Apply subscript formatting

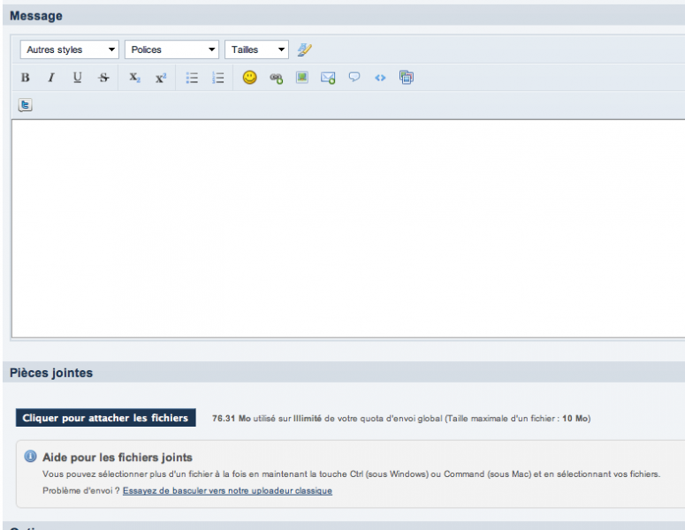[134, 78]
